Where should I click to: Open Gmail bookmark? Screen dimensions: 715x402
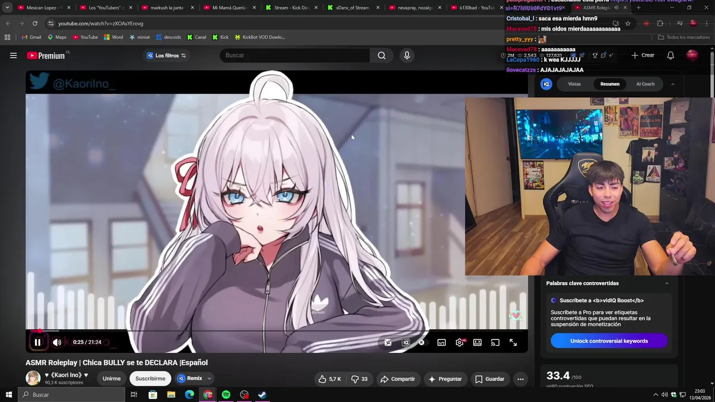(x=31, y=37)
